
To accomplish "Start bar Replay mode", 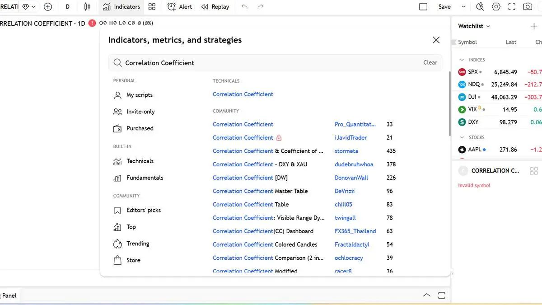I will pyautogui.click(x=215, y=7).
